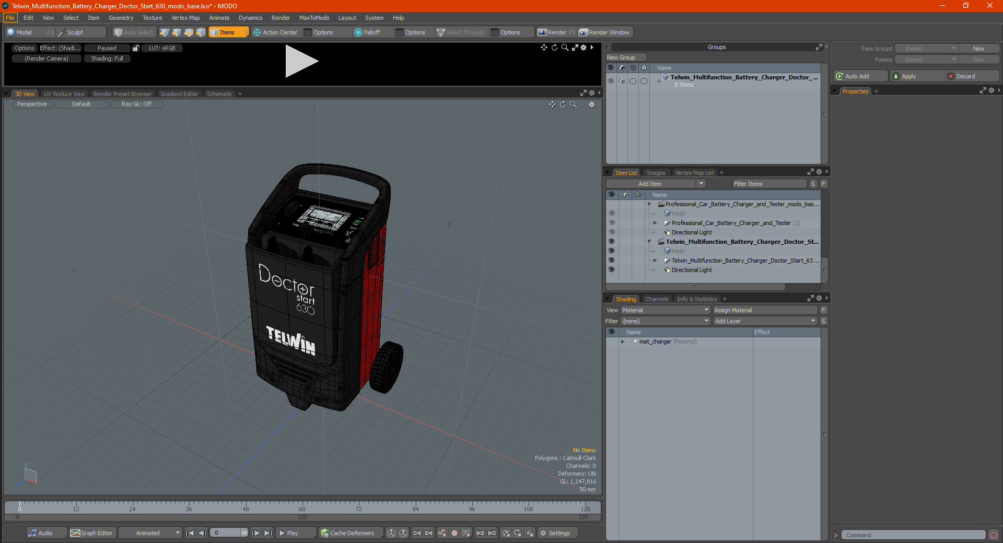Open the Geometry menu
The height and width of the screenshot is (543, 1003).
click(121, 18)
